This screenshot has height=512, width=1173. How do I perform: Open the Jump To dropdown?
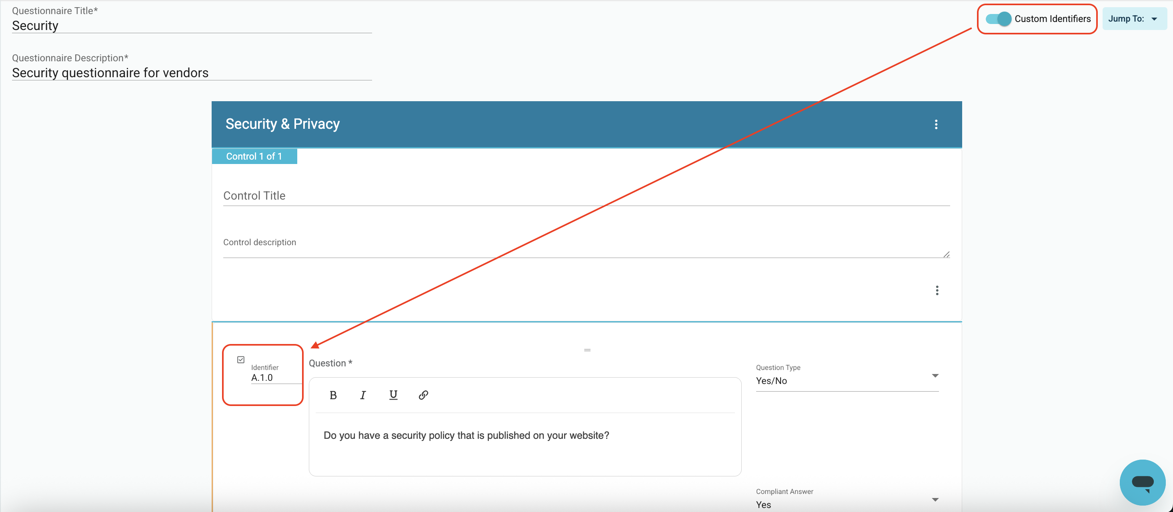click(1134, 19)
